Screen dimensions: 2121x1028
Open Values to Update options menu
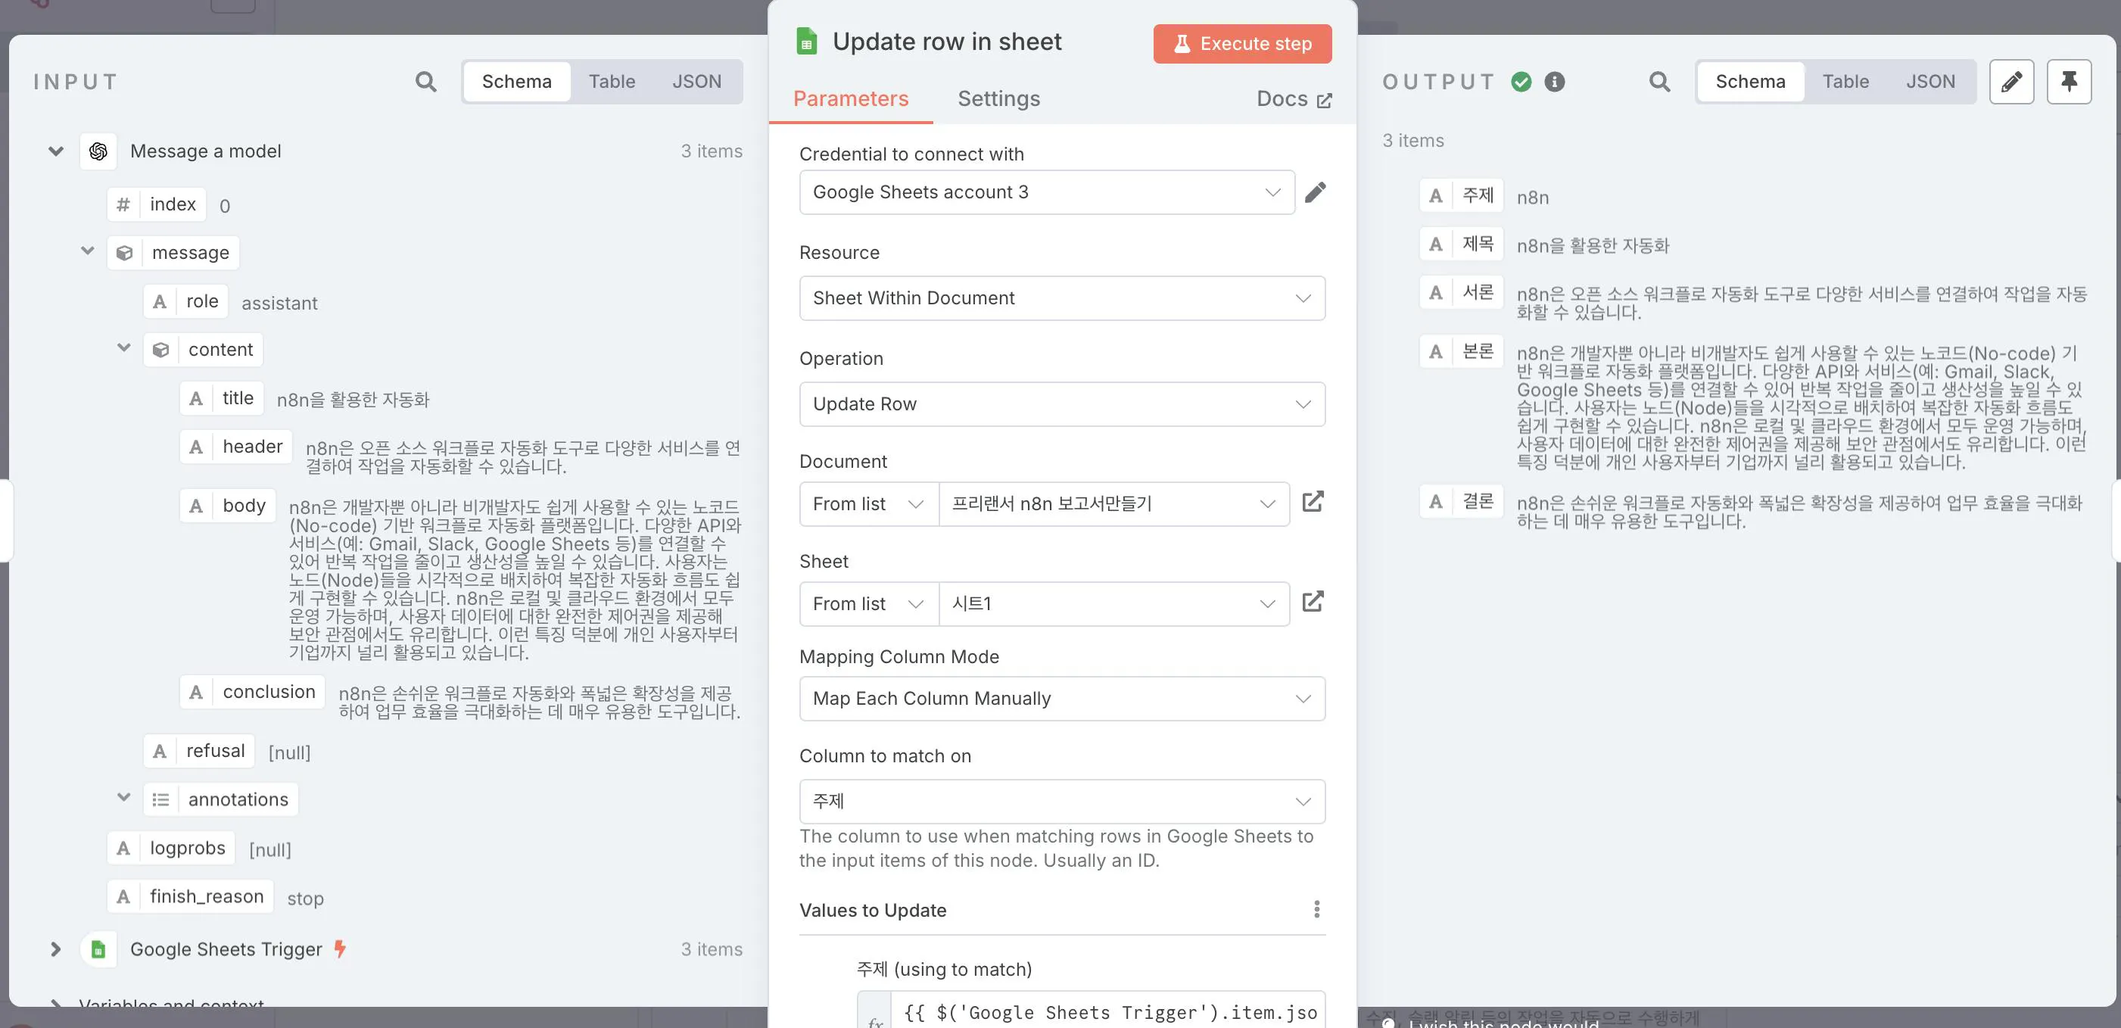click(1316, 909)
